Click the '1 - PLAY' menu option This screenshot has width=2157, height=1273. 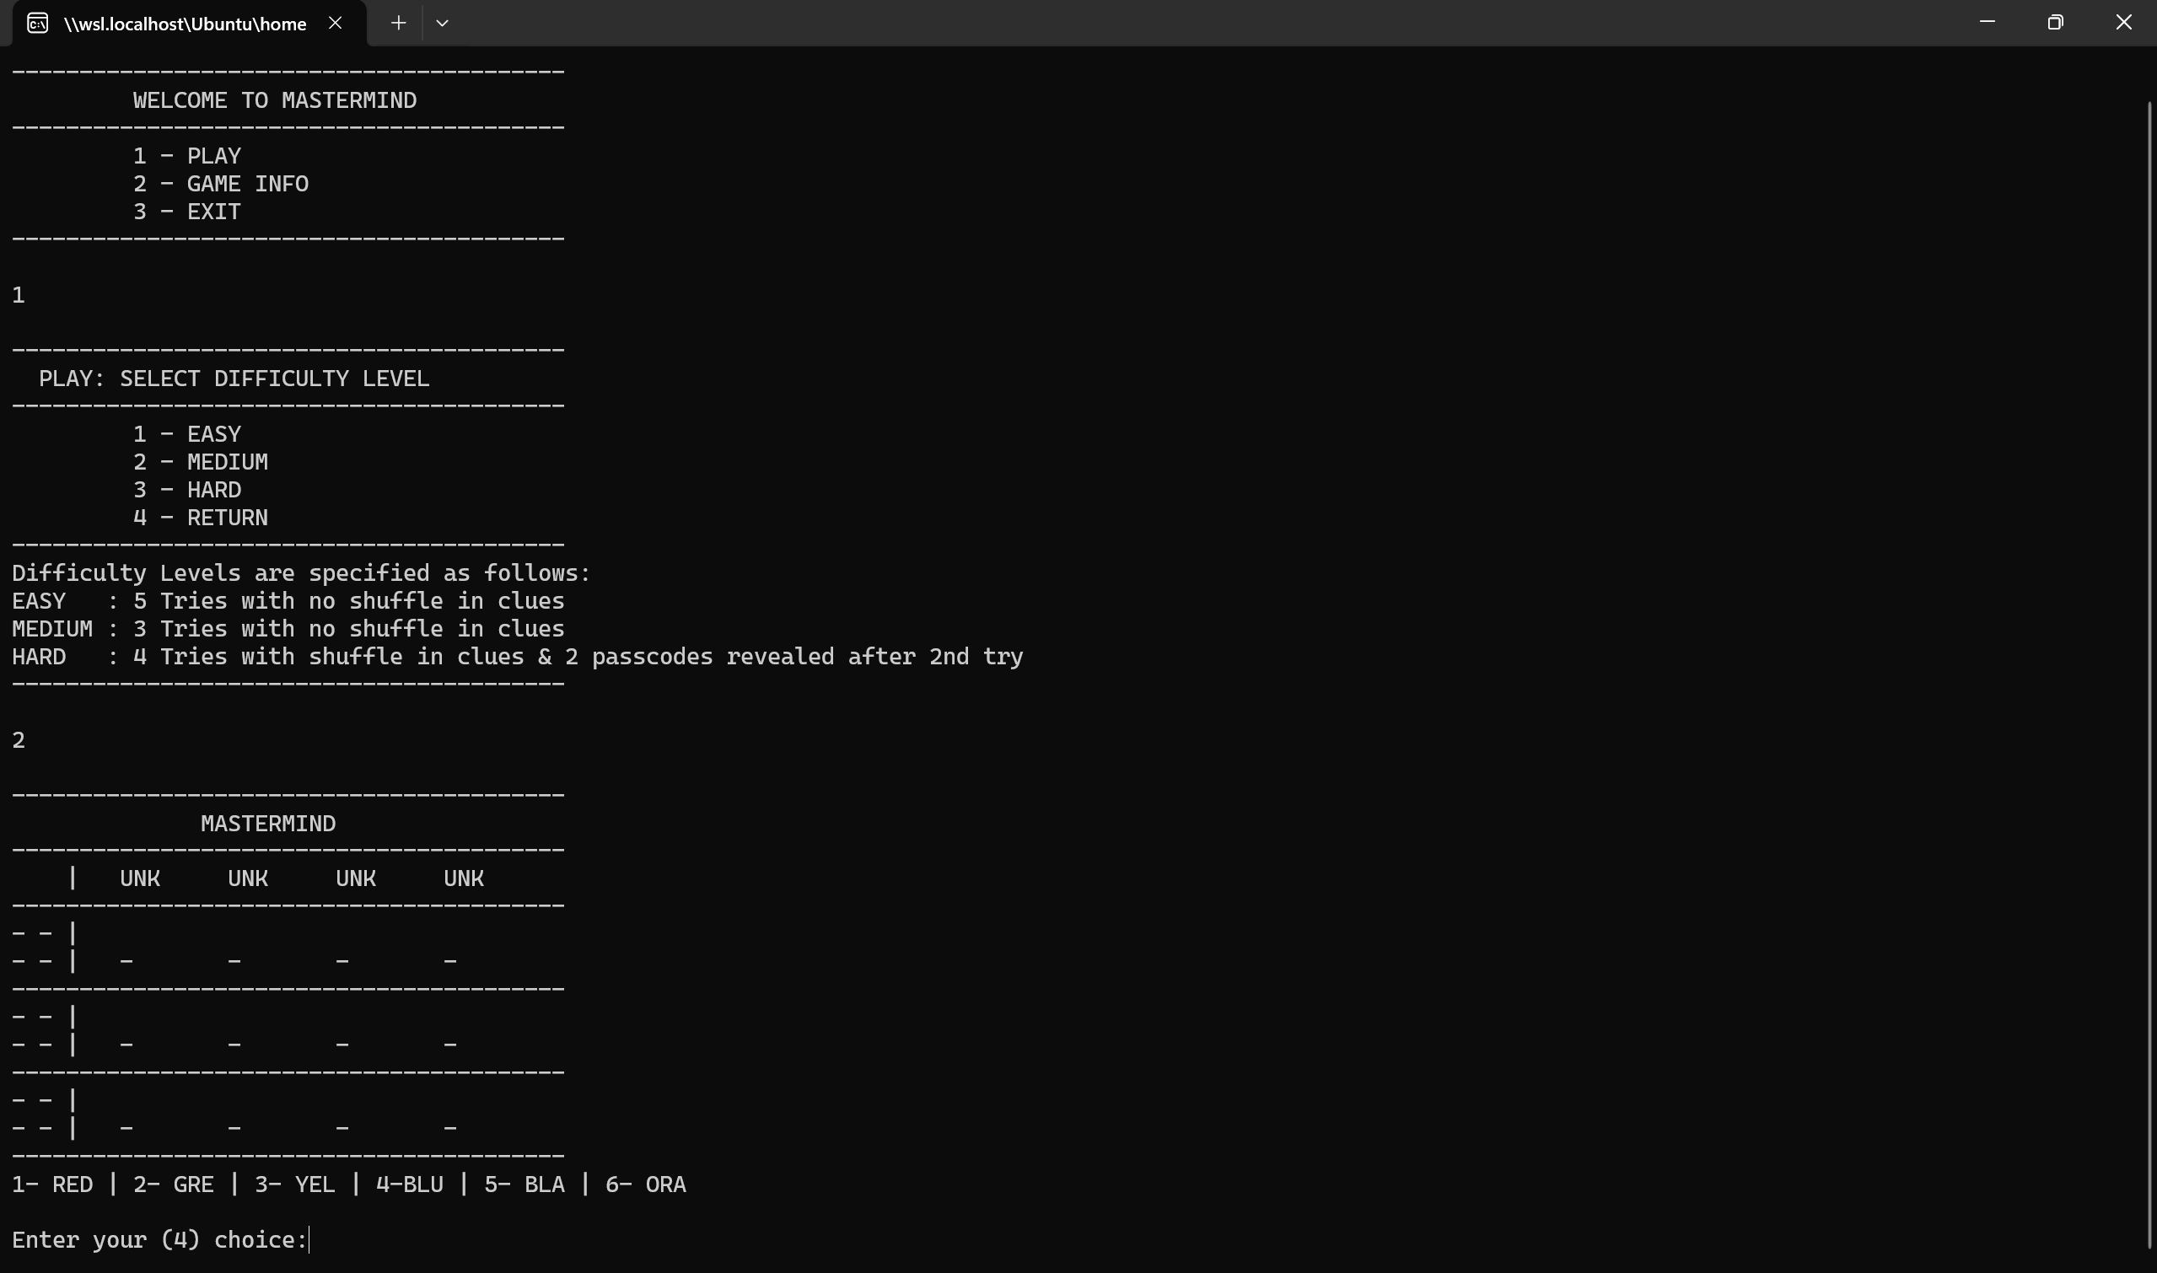187,155
